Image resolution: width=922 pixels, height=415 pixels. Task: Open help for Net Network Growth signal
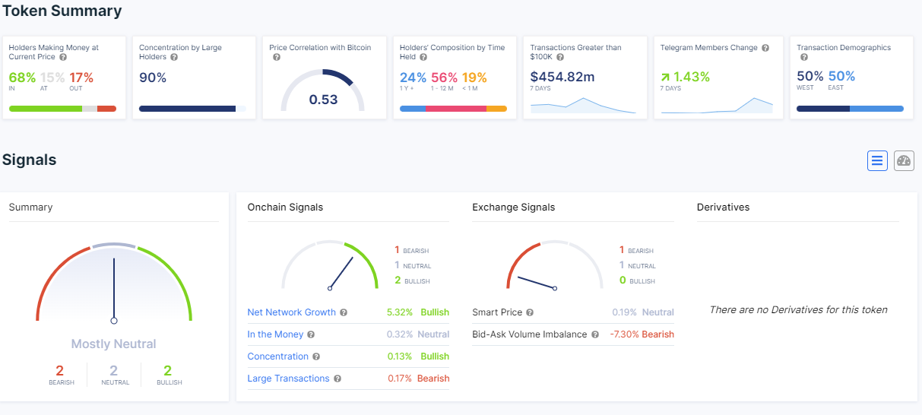click(344, 312)
